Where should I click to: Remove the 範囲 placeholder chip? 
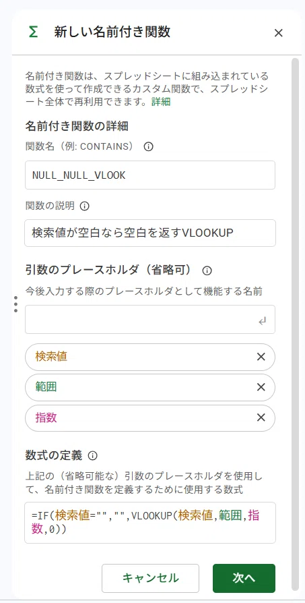pyautogui.click(x=261, y=387)
